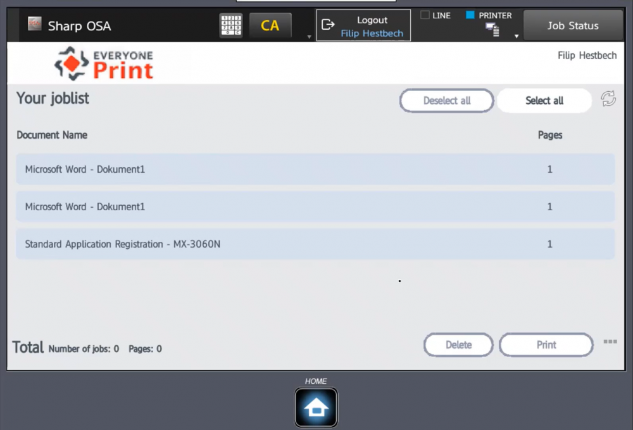Toggle the PRINTER indicator box
633x430 pixels.
[x=470, y=15]
